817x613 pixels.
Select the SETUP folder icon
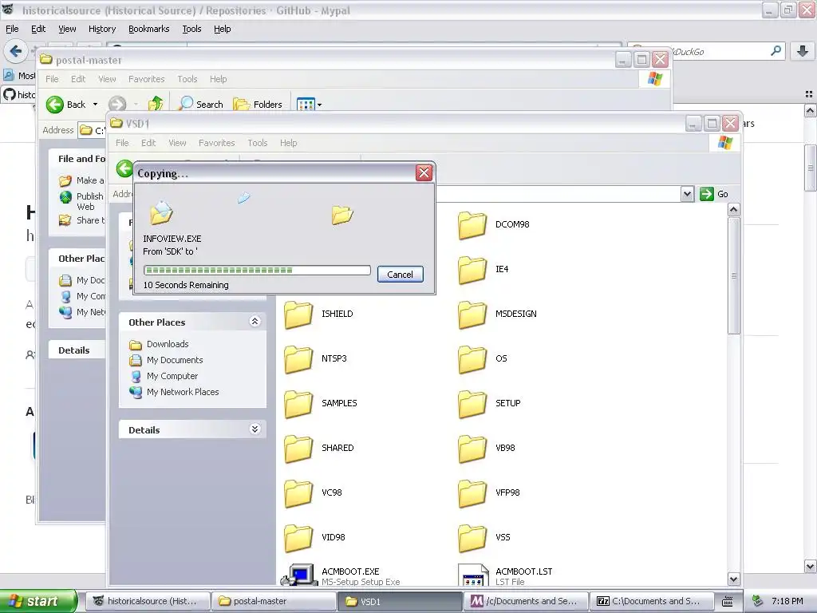tap(472, 404)
